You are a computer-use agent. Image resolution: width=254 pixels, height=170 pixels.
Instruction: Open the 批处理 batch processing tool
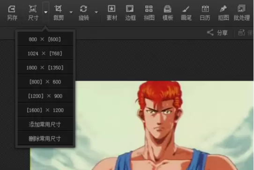click(242, 13)
